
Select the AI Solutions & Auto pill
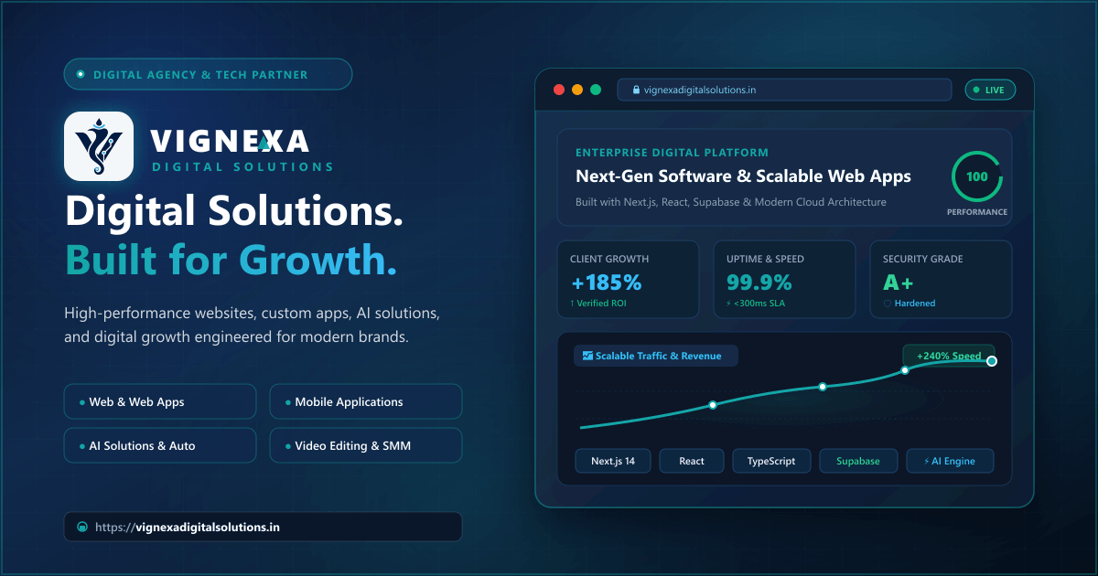pos(160,445)
